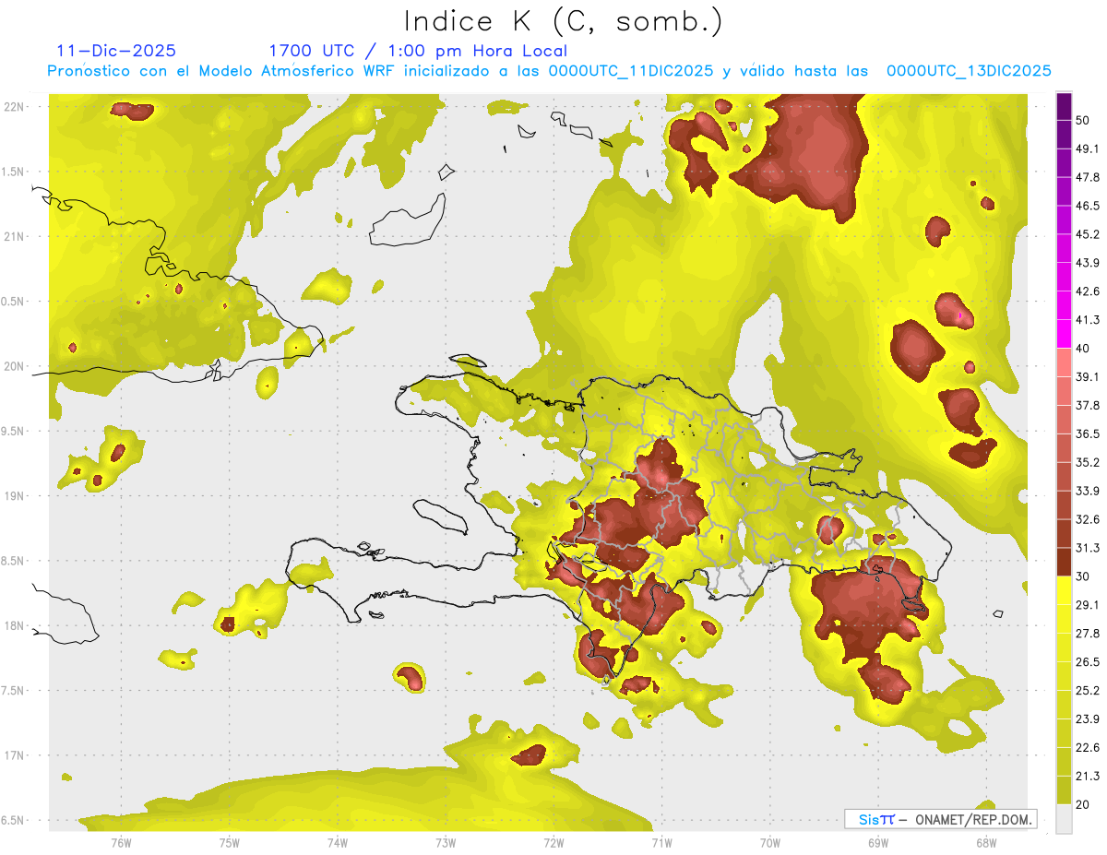1107x855 pixels.
Task: Click the "6.5N" latitude label
Action: pos(14,820)
